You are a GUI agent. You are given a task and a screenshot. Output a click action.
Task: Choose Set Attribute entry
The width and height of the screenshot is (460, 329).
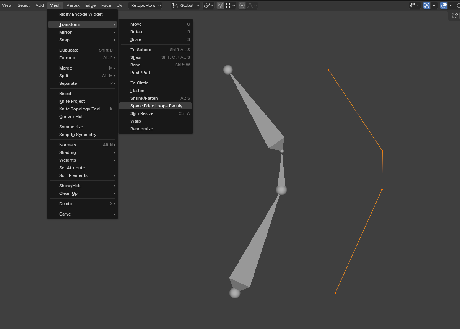82,168
